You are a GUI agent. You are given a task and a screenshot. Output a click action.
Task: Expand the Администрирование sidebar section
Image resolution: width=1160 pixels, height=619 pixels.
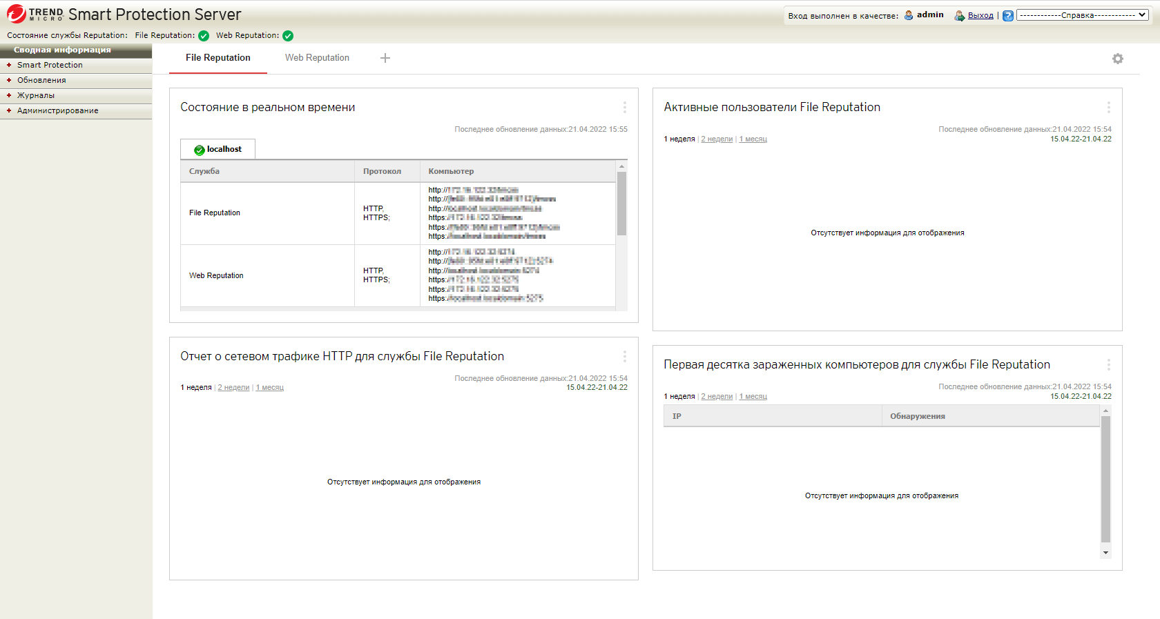tap(57, 110)
